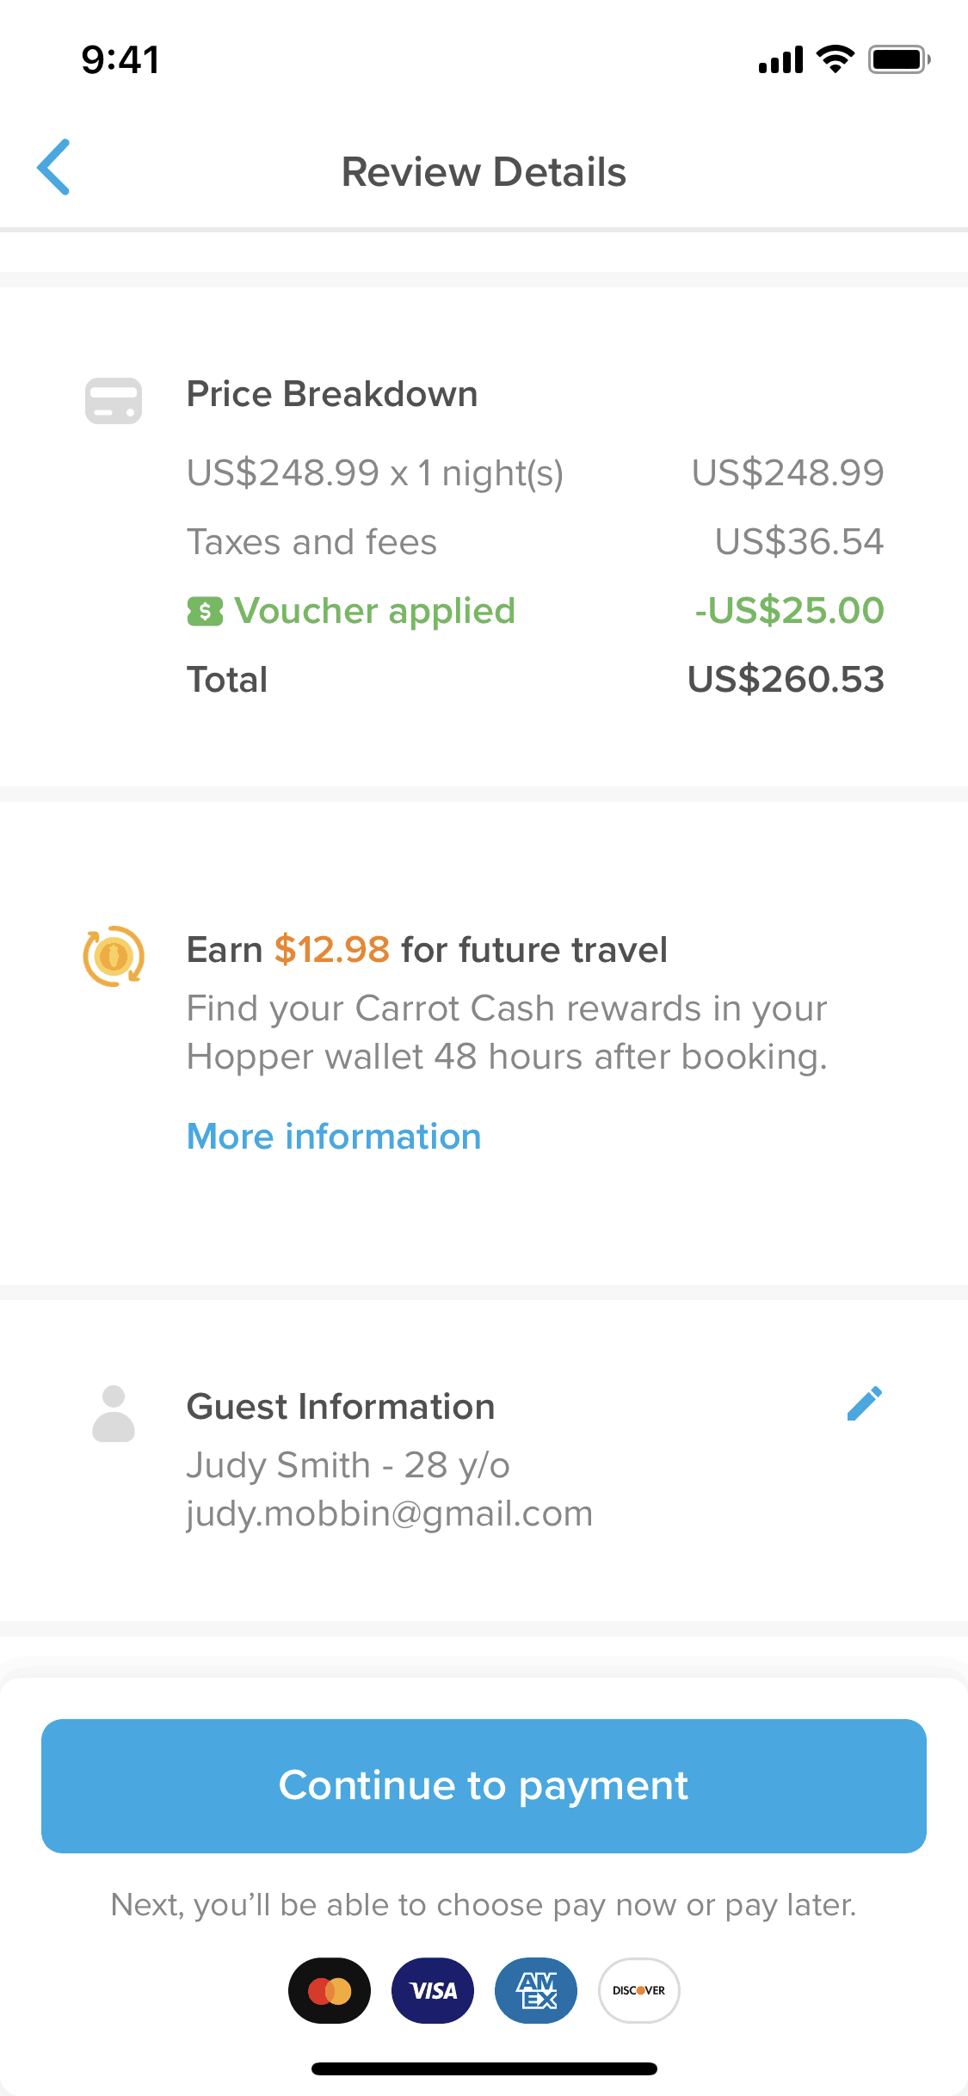The height and width of the screenshot is (2096, 968).
Task: Click the Total amount US$260.53
Action: pos(786,680)
